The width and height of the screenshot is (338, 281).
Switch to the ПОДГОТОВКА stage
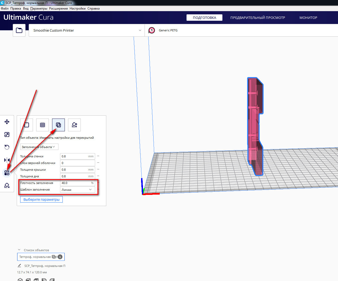pyautogui.click(x=204, y=18)
